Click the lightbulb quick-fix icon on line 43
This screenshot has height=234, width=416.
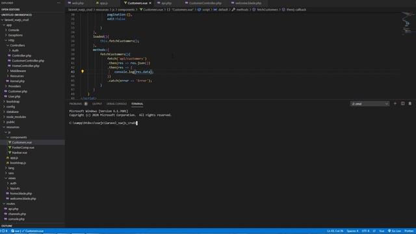pos(83,71)
